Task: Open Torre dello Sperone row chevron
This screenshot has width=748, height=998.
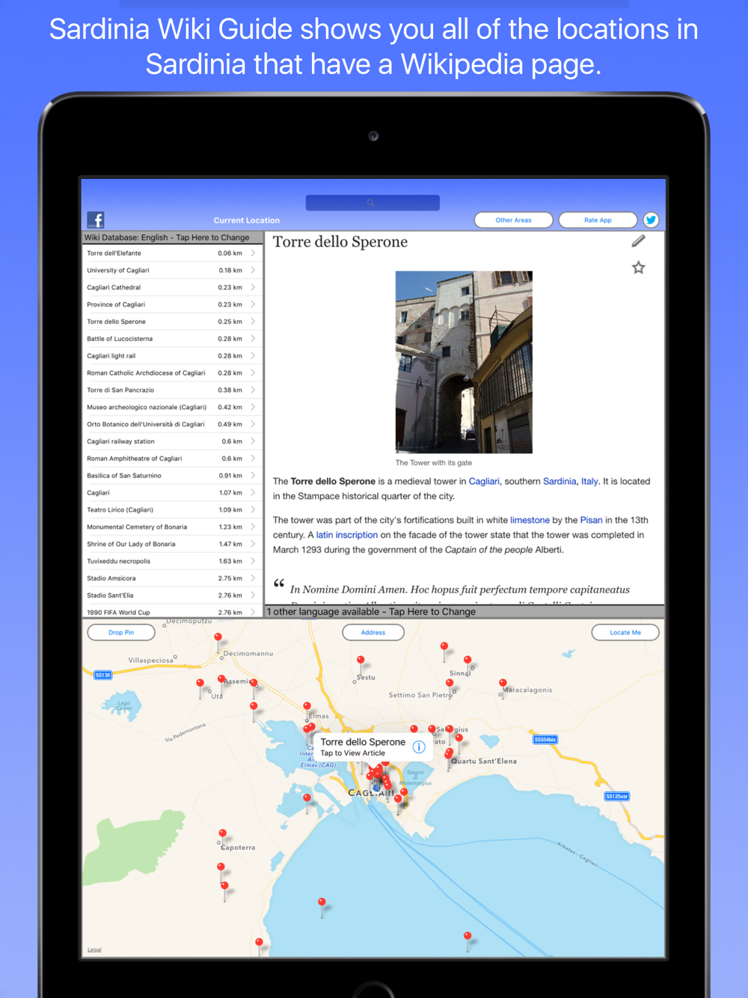Action: pos(253,322)
